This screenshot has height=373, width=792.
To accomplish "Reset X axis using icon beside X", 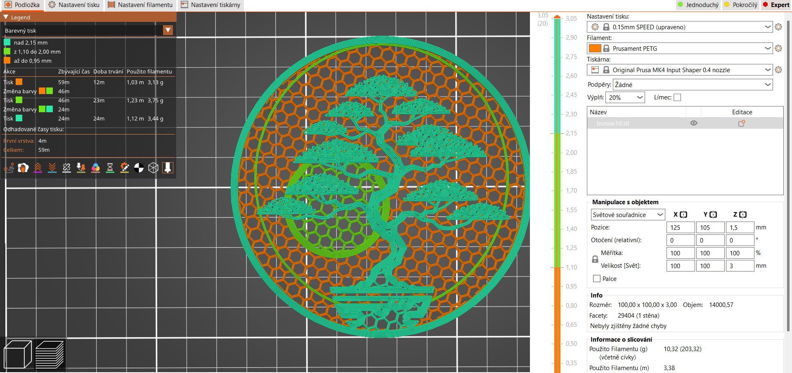I will tap(683, 215).
